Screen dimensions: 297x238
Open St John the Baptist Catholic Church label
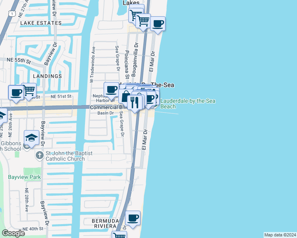(x=64, y=156)
